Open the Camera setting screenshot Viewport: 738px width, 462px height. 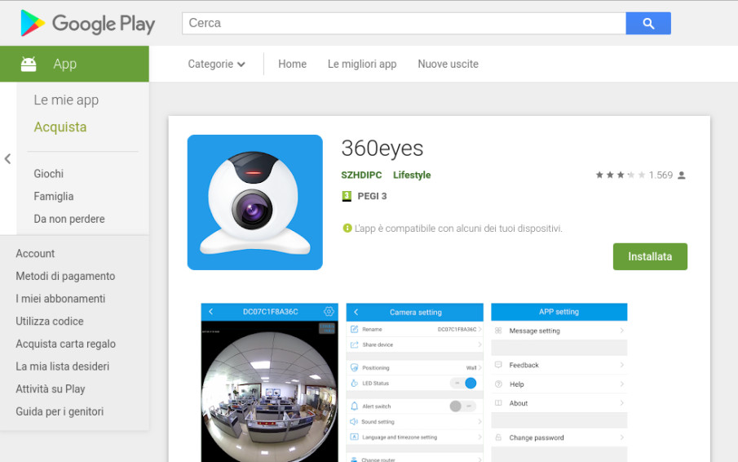[x=414, y=382]
